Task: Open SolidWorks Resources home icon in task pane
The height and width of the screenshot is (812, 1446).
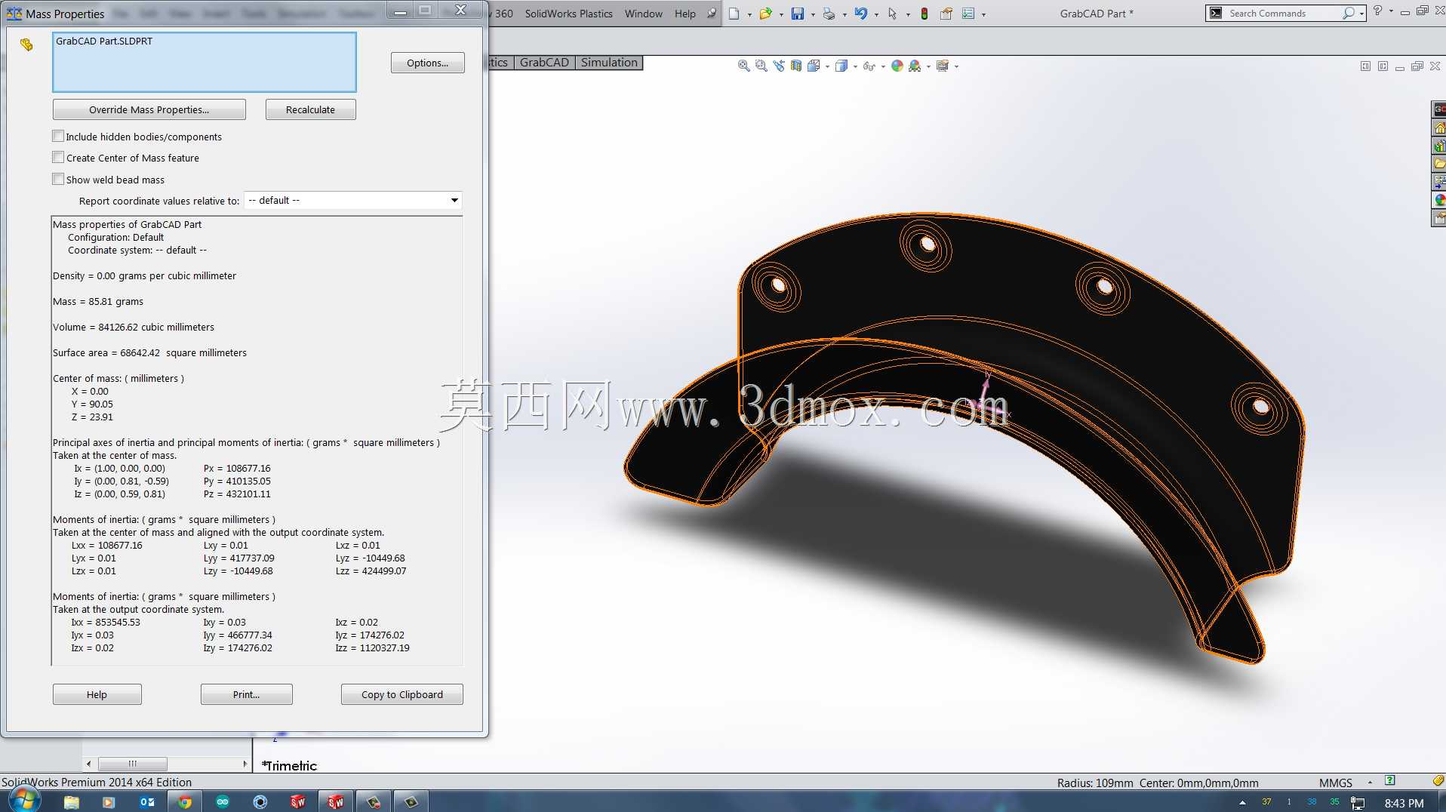Action: coord(1439,128)
